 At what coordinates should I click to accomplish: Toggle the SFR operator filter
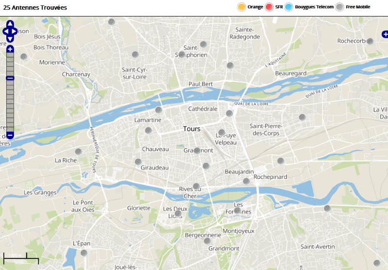pyautogui.click(x=270, y=7)
